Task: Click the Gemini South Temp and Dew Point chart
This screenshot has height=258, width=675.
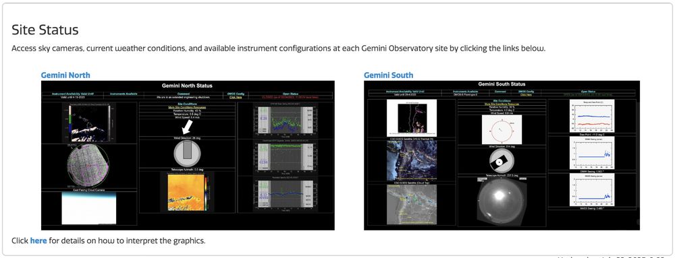Action: coord(591,116)
